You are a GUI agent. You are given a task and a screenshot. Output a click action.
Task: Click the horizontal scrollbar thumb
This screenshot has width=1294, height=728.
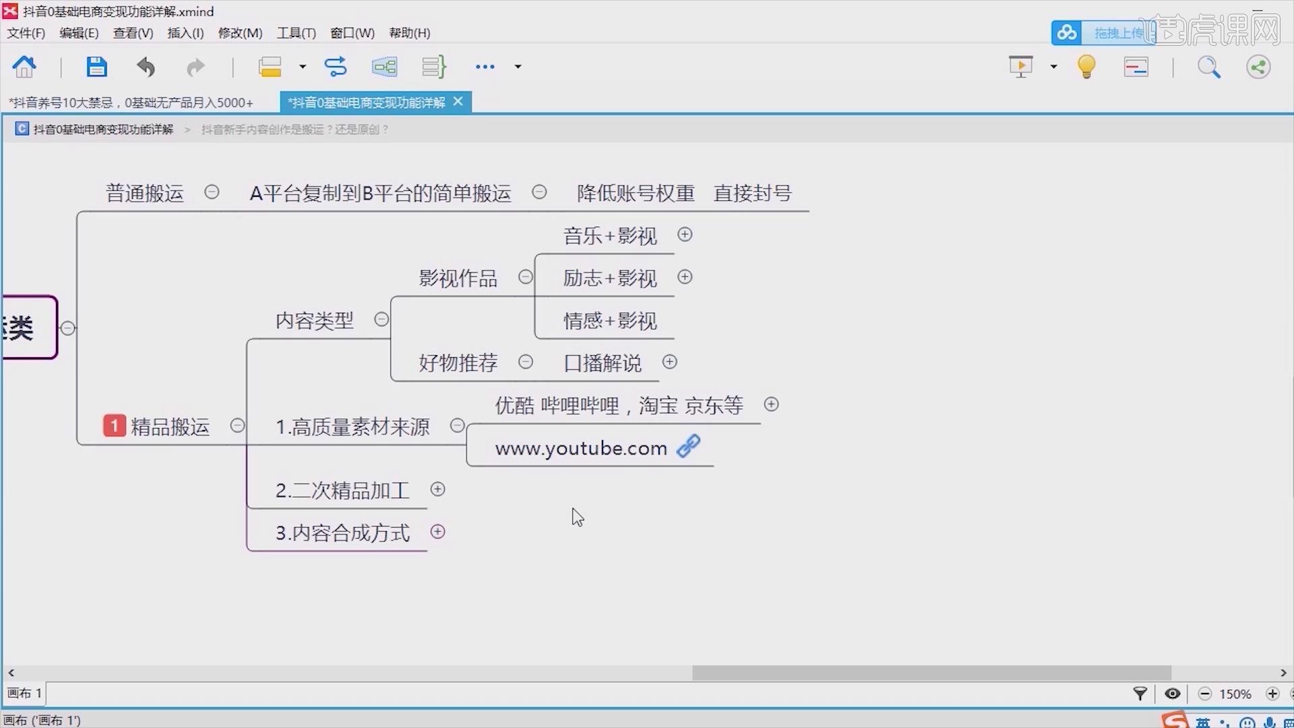(931, 673)
